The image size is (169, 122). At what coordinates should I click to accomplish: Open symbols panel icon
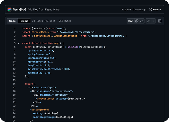tap(160, 21)
